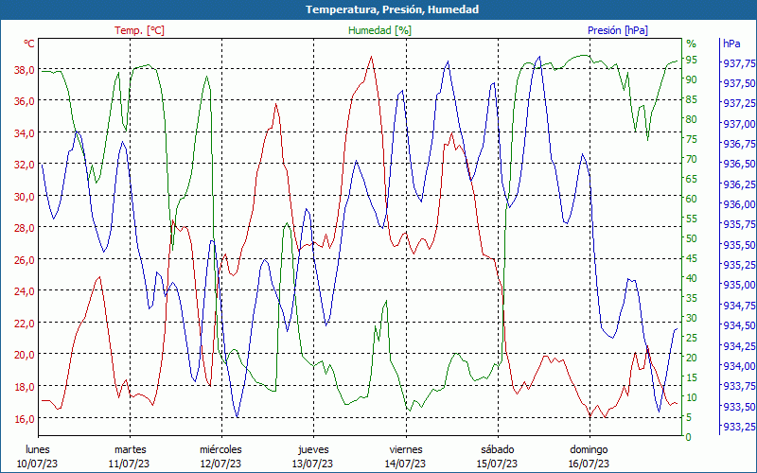Image resolution: width=757 pixels, height=473 pixels.
Task: Click the 937,75 pressure axis value
Action: (x=739, y=63)
